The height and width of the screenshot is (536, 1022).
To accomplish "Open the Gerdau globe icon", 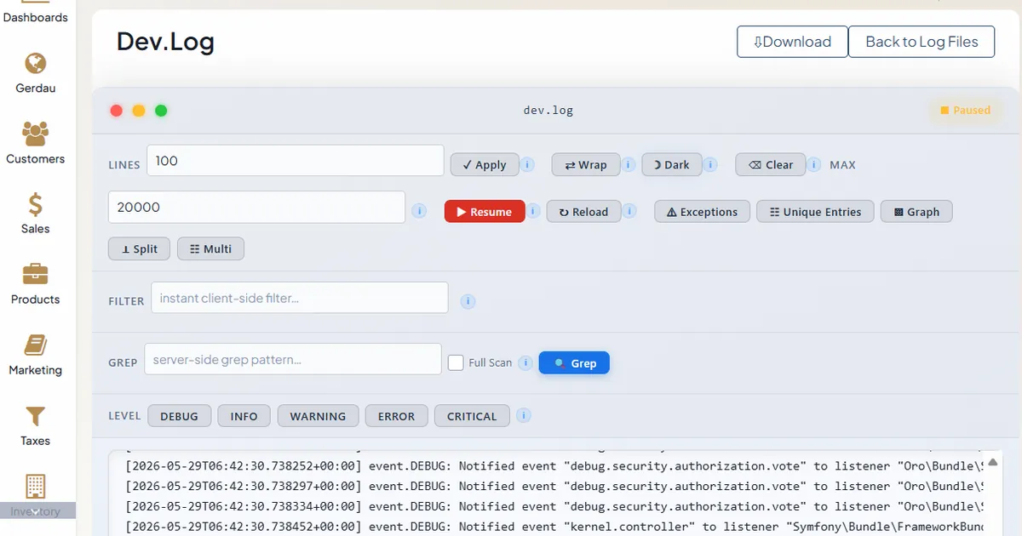I will click(x=36, y=64).
